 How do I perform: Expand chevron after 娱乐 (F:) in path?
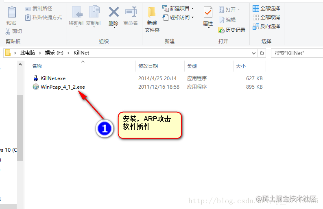[x=68, y=53]
